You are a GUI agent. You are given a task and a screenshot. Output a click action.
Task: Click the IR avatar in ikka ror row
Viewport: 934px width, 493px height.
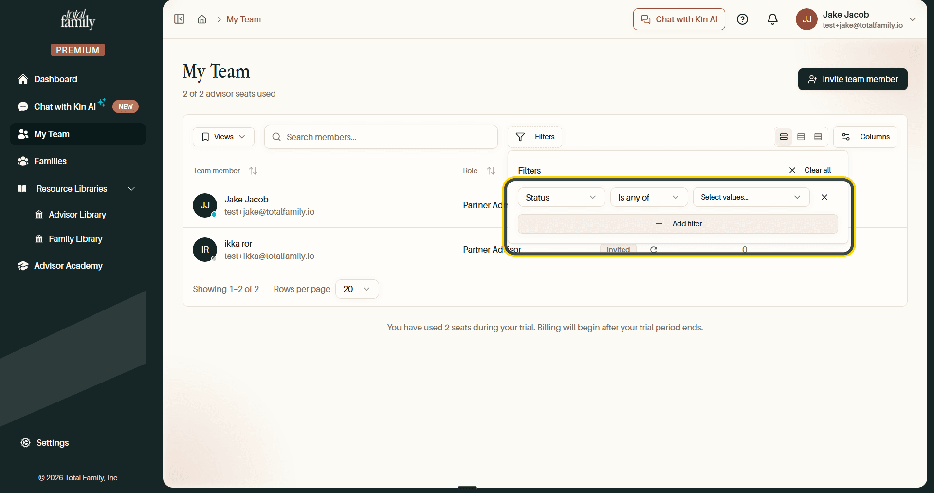pyautogui.click(x=205, y=250)
